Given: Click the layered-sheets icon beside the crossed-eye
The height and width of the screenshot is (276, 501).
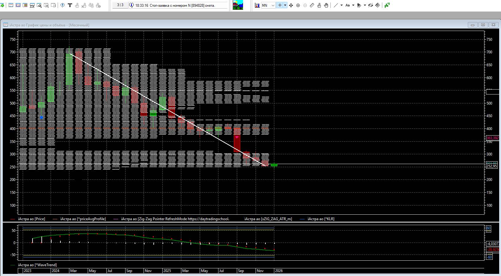Looking at the screenshot, I should [x=378, y=5].
